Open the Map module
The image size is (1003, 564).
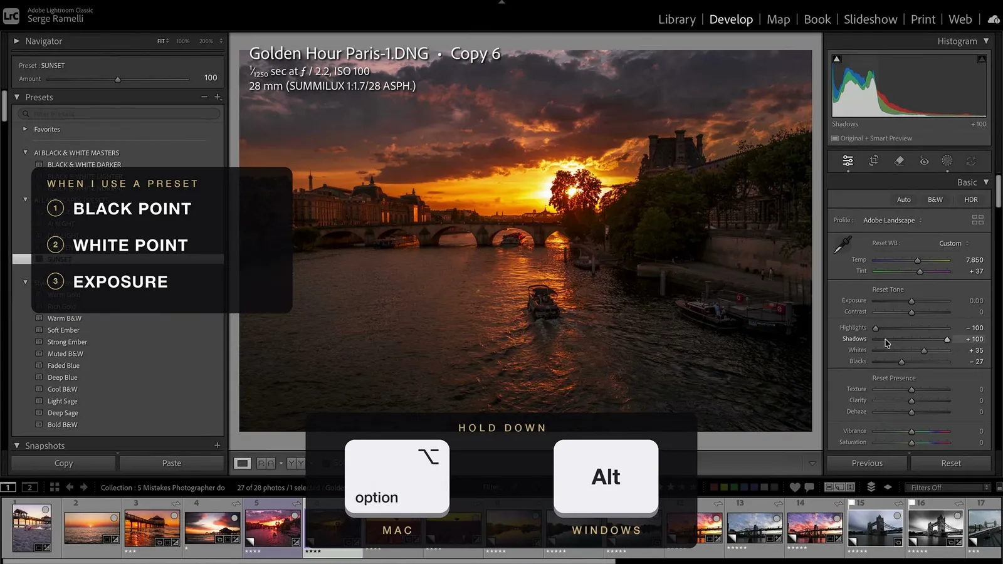tap(779, 19)
